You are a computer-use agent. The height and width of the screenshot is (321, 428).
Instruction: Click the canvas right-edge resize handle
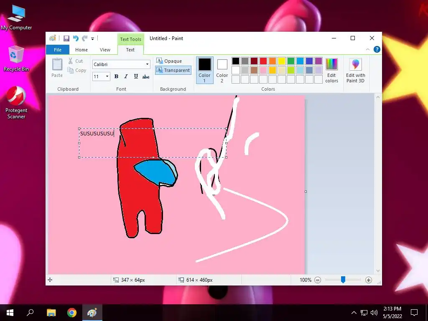[x=306, y=191]
